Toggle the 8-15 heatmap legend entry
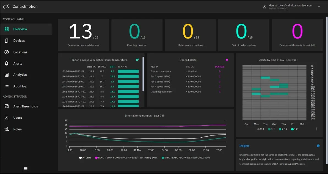Screen dimensions: 328x174 pyautogui.click(x=283, y=129)
